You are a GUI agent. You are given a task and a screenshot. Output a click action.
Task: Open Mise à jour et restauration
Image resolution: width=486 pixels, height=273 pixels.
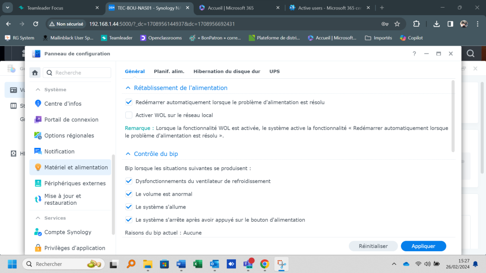tap(63, 200)
